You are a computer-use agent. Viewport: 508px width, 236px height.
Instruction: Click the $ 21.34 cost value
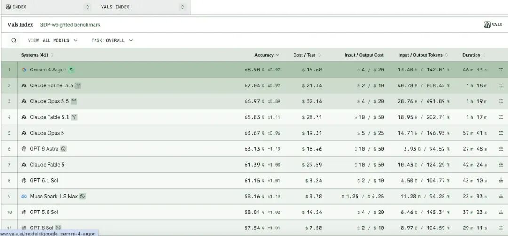point(312,85)
